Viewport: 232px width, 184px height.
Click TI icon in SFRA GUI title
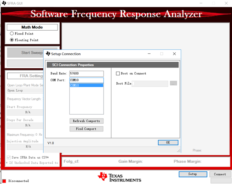coord(4,3)
